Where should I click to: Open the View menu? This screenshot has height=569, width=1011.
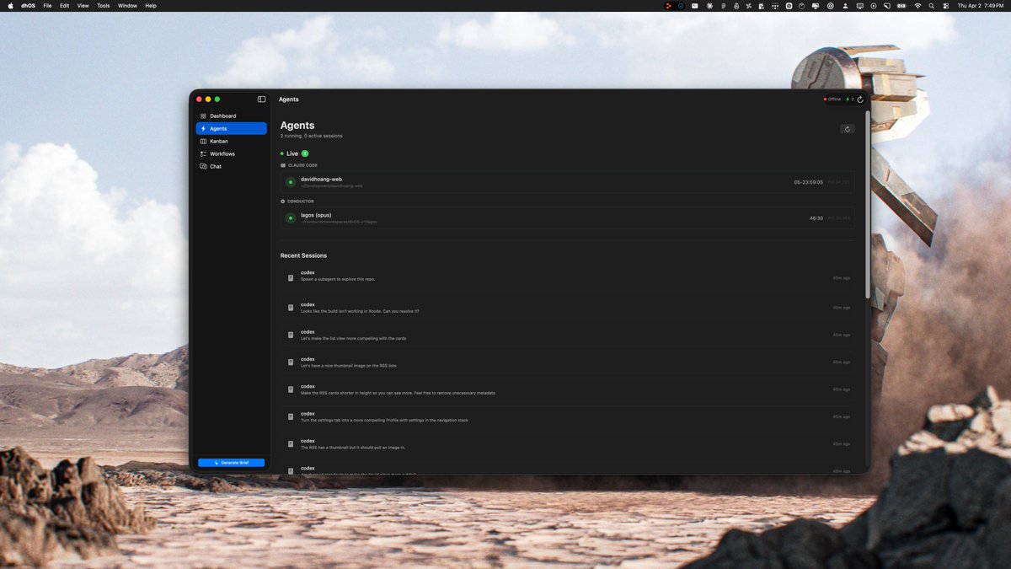pyautogui.click(x=83, y=5)
